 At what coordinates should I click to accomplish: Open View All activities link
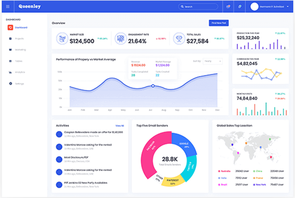120,126
